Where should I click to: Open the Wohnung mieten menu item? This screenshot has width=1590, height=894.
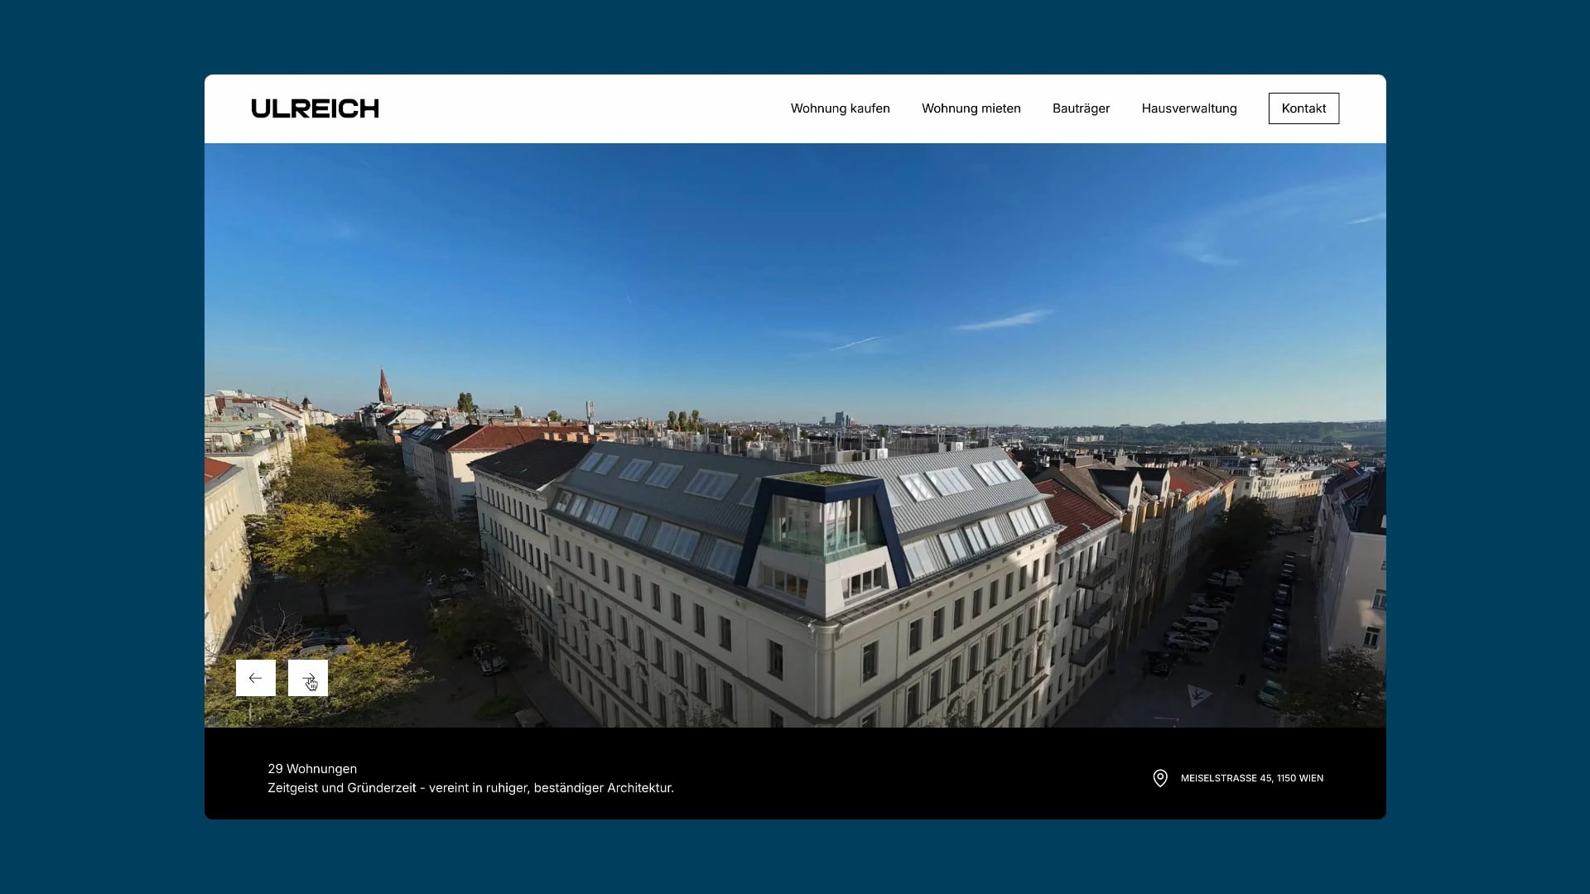971,108
